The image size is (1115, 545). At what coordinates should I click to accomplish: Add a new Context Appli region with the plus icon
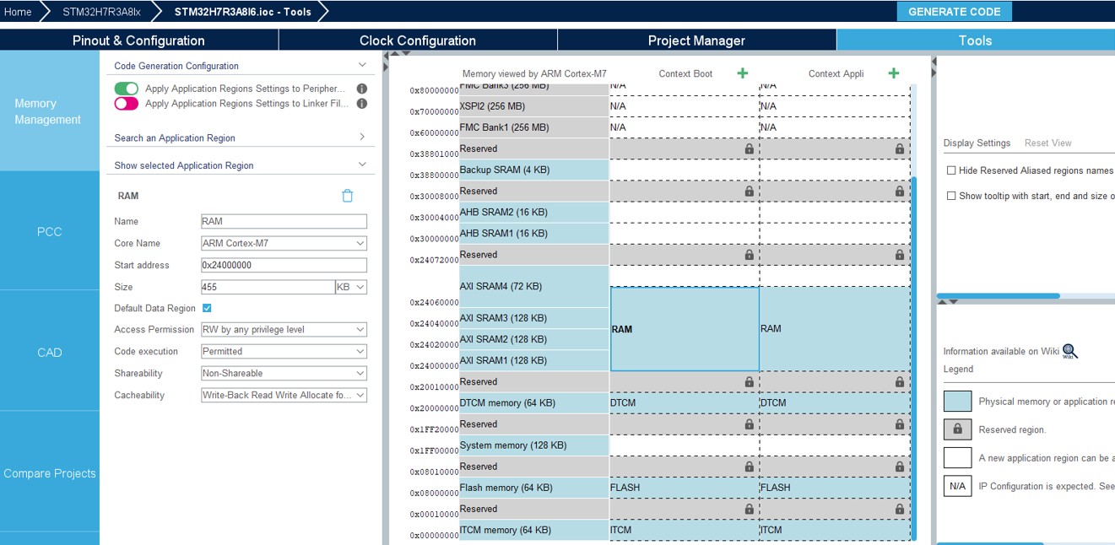(894, 73)
